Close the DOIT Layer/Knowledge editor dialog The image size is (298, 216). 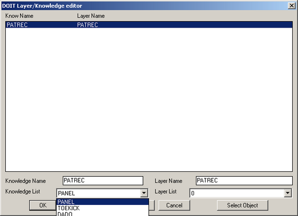(292, 6)
